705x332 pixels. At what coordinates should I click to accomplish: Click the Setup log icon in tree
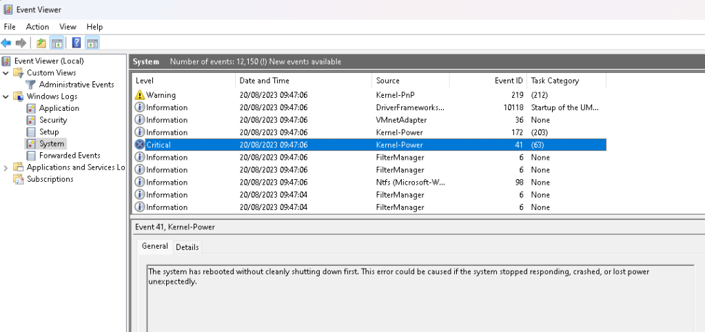(31, 132)
